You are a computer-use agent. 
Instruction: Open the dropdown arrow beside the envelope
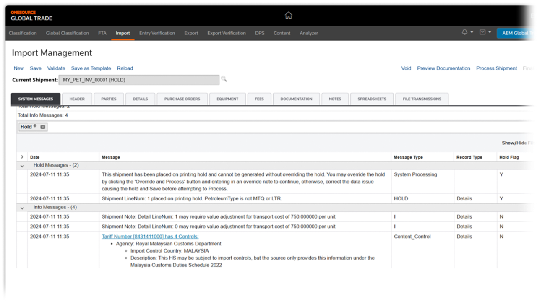coord(490,32)
